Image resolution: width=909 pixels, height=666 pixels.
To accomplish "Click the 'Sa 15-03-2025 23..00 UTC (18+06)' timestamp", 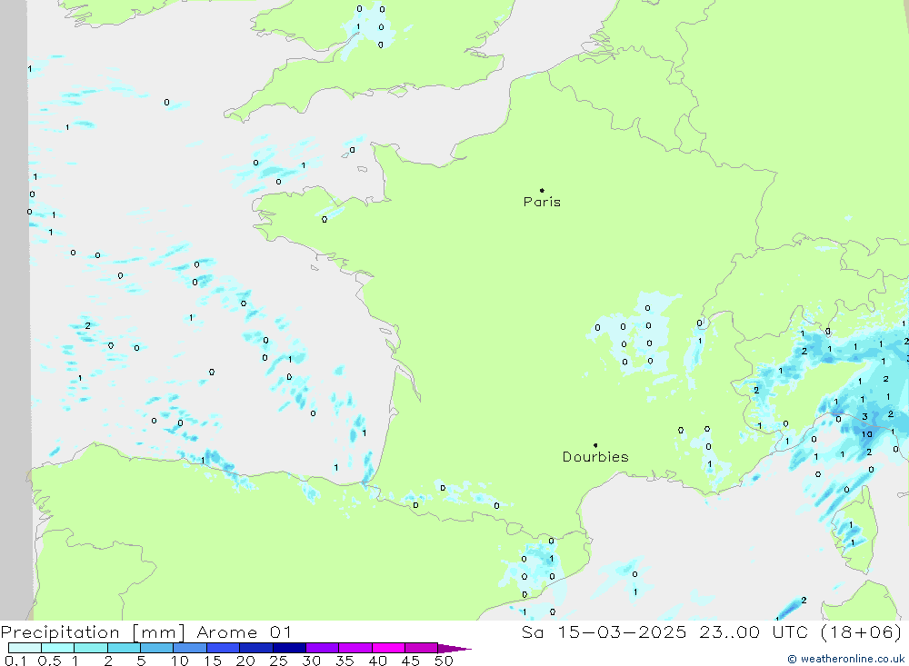I will point(712,631).
